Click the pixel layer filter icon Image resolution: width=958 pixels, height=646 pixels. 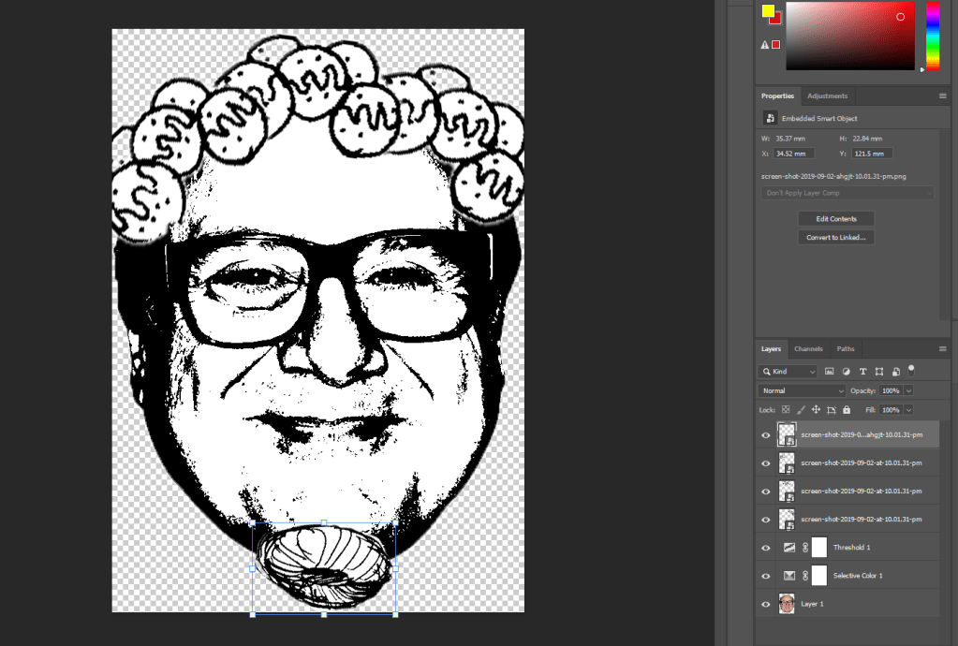[829, 372]
